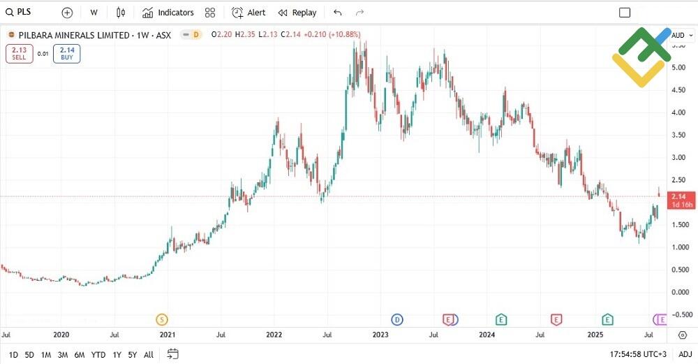The width and height of the screenshot is (698, 364).
Task: Click the red 2.14 current price label
Action: [x=681, y=201]
